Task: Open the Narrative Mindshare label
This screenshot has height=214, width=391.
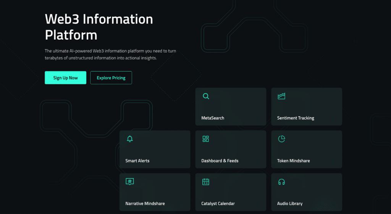Action: 145,204
